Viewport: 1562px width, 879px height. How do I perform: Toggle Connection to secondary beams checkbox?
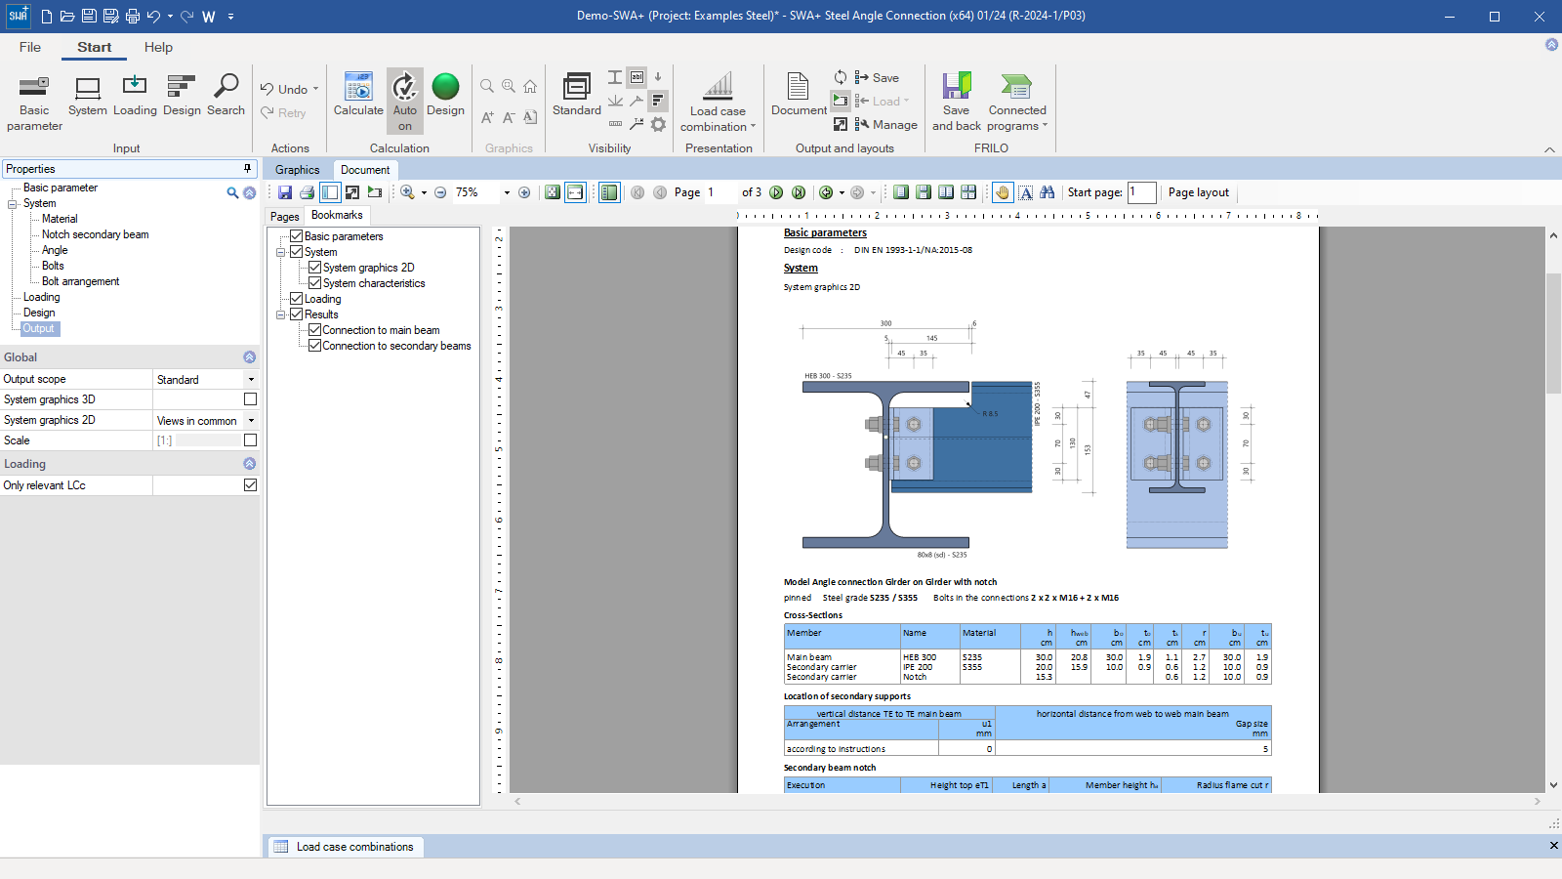pos(315,346)
